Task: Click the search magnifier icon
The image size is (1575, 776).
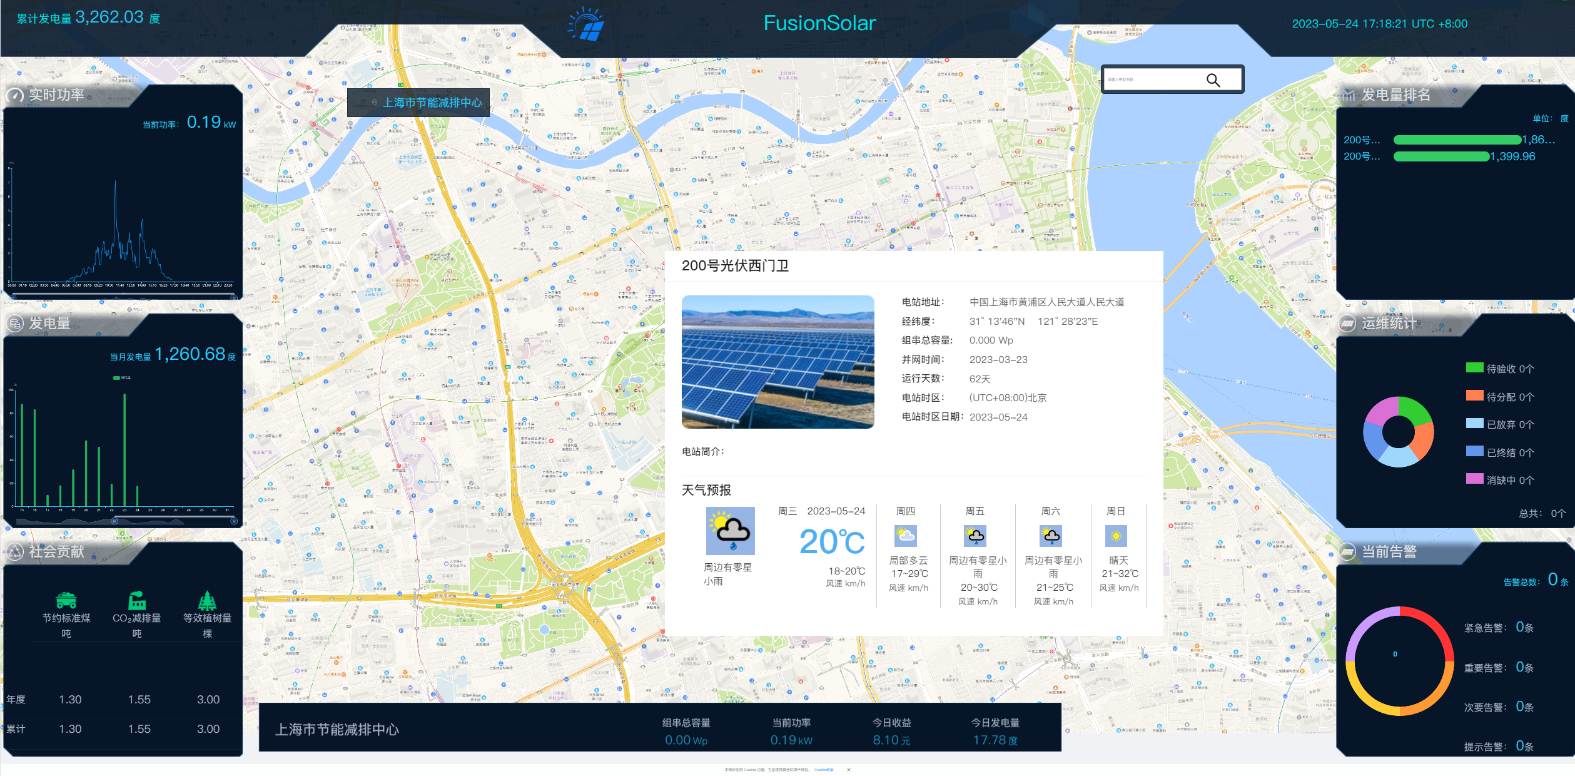Action: click(x=1213, y=80)
